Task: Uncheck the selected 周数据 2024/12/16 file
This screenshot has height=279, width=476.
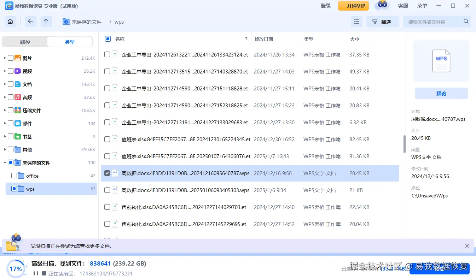Action: click(x=107, y=173)
